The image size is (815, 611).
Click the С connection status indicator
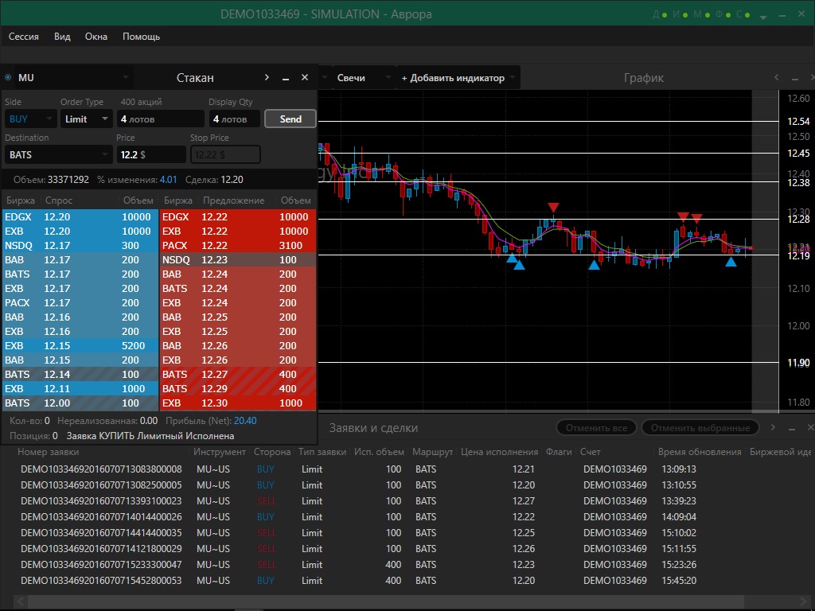click(x=743, y=14)
